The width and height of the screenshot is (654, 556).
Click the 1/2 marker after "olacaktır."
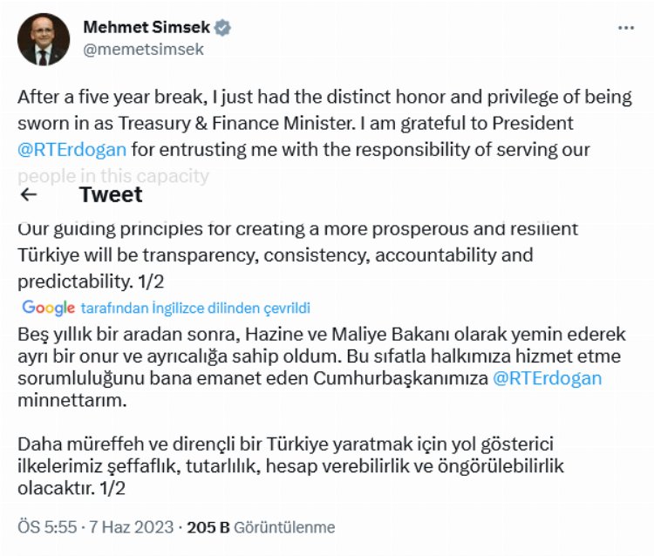click(x=112, y=489)
